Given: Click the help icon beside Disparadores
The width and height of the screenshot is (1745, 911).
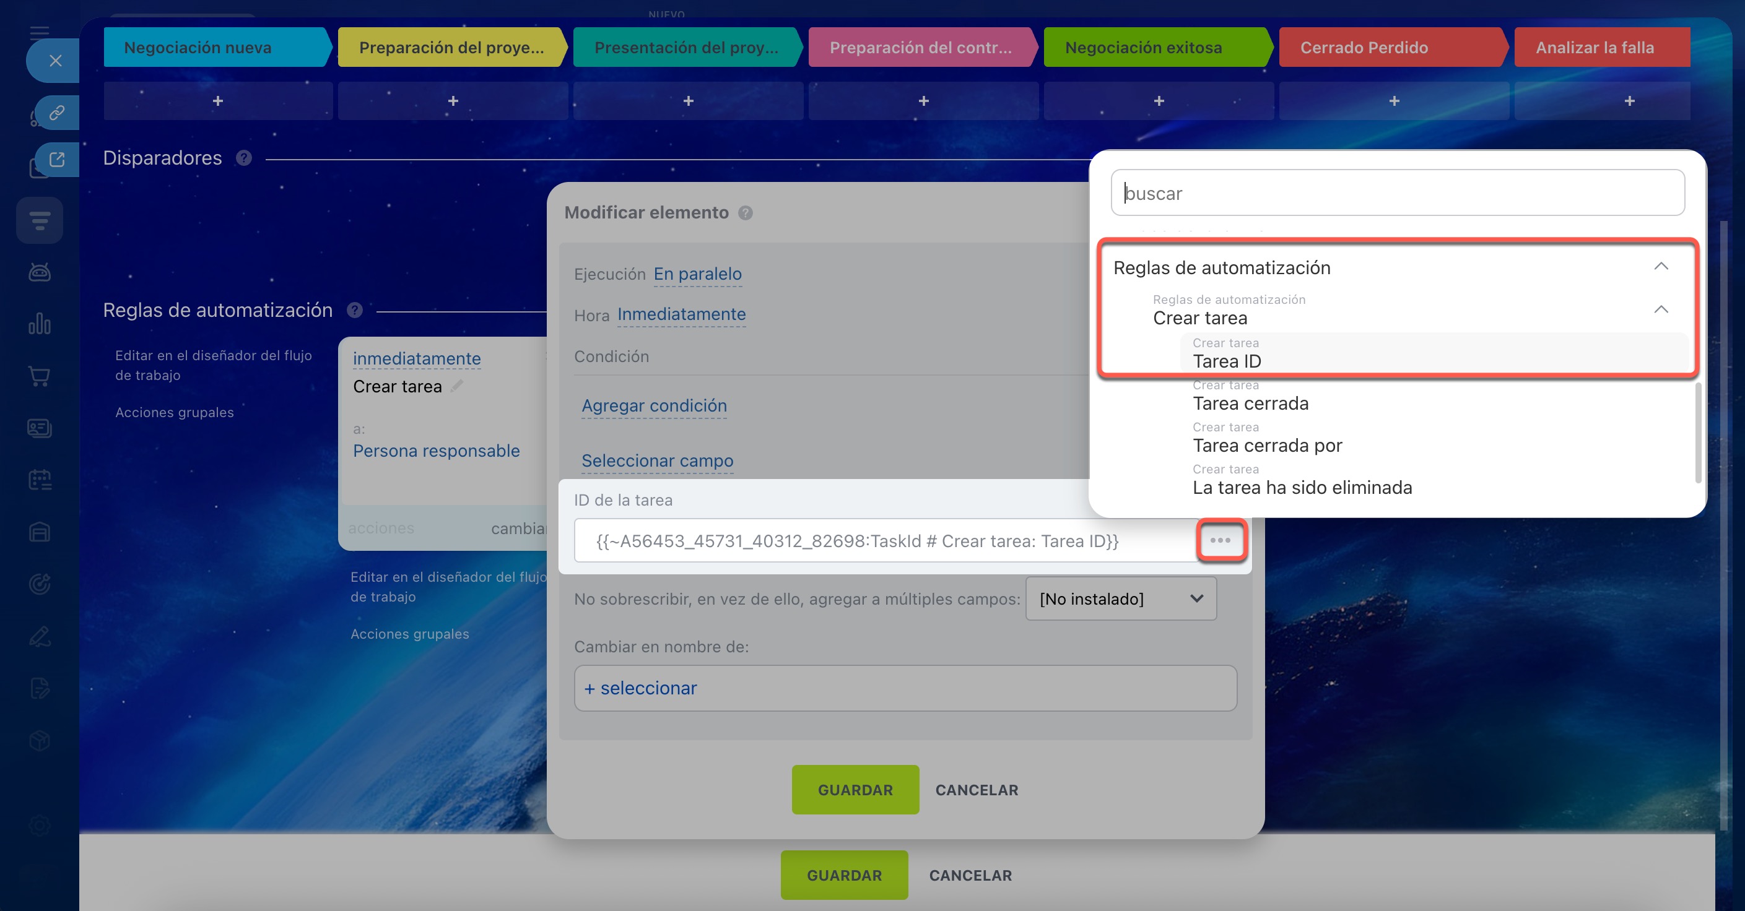Looking at the screenshot, I should (244, 158).
